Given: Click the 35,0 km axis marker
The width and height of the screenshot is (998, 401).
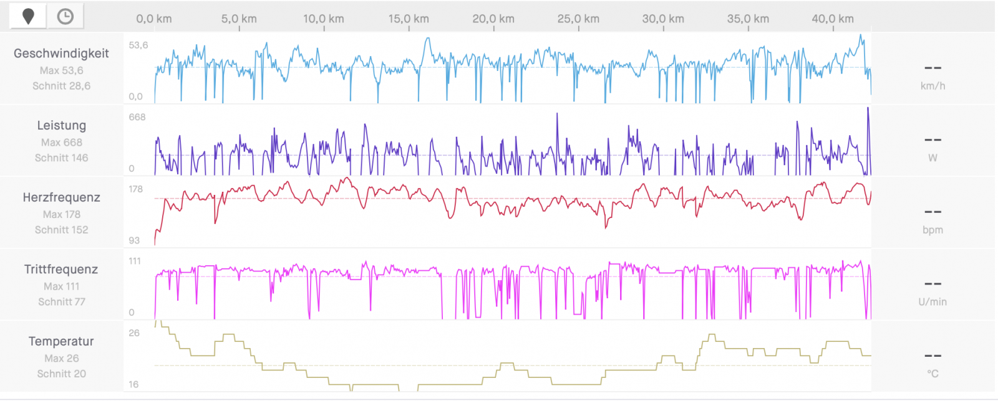Looking at the screenshot, I should point(748,19).
